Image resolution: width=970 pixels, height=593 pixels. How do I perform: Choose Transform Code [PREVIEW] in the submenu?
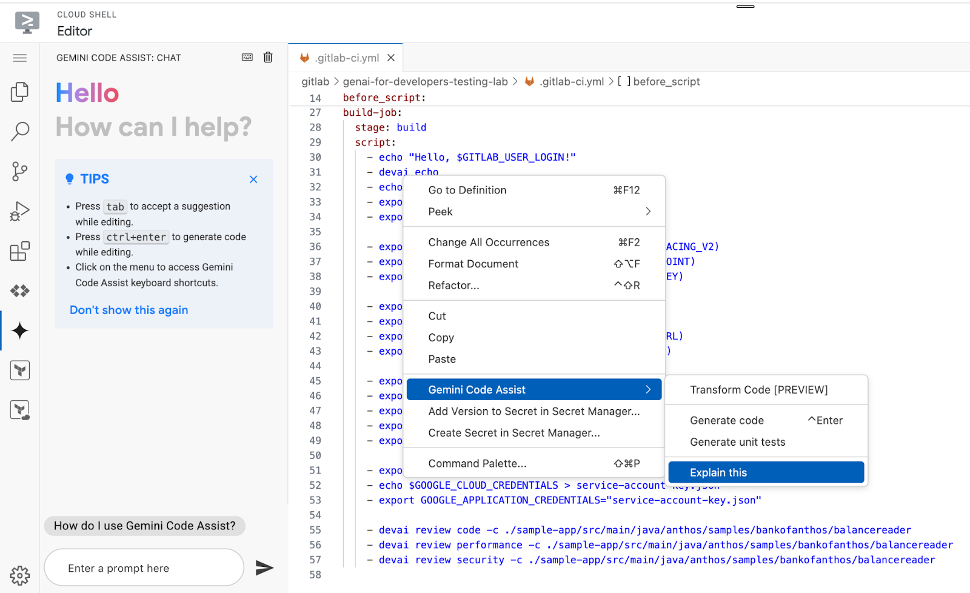click(766, 390)
